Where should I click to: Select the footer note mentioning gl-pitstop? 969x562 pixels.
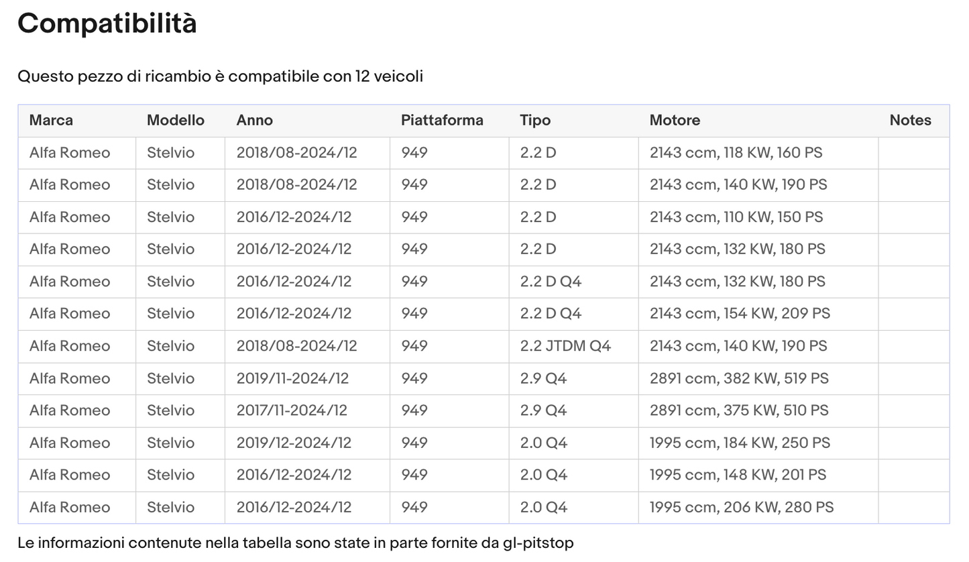point(296,543)
